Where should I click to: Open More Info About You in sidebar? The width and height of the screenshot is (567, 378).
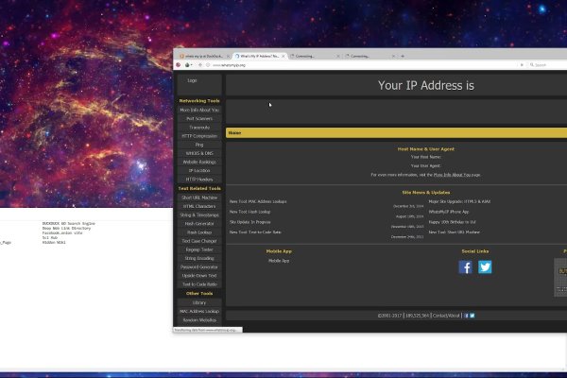point(199,110)
